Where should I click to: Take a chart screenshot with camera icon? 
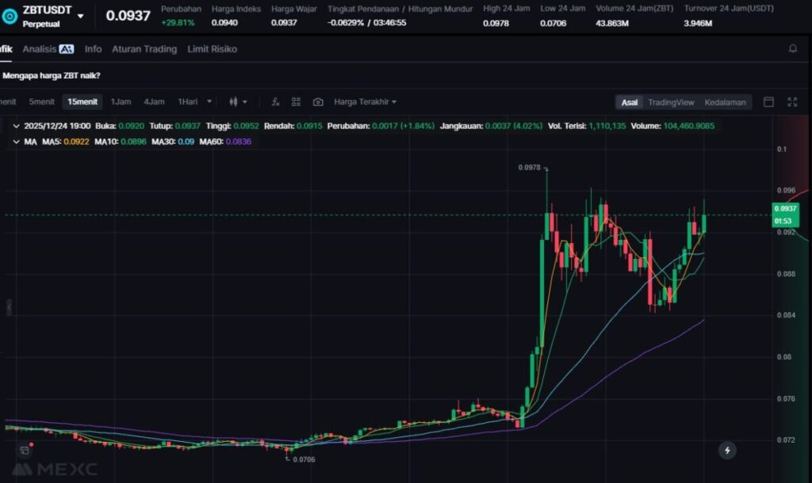[x=318, y=102]
